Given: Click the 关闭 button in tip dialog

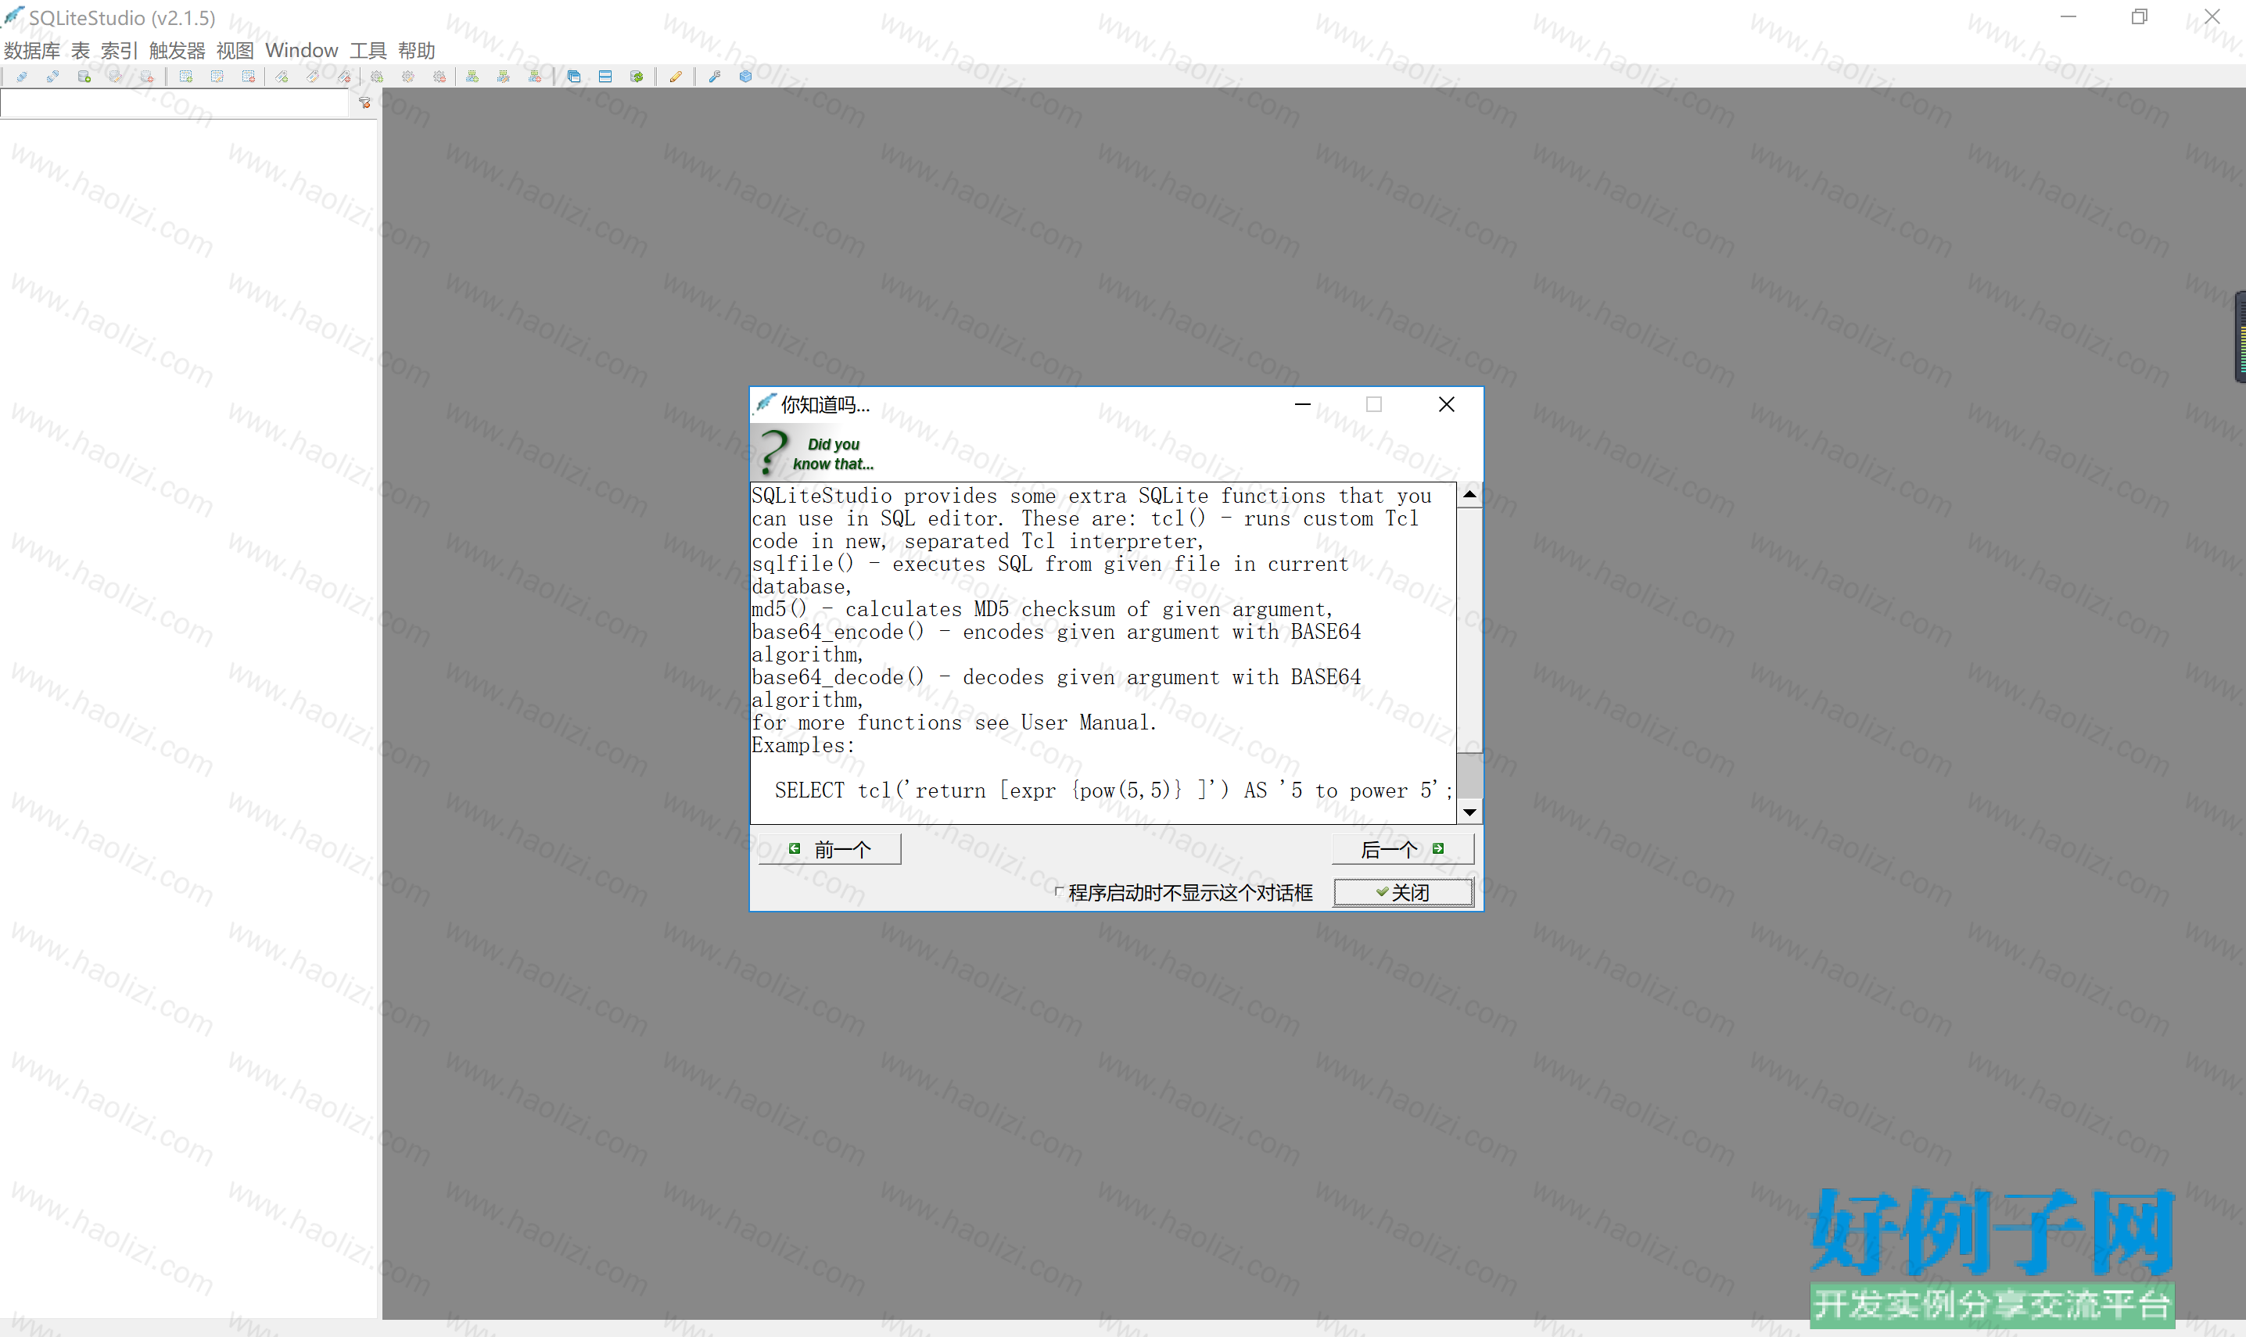Looking at the screenshot, I should point(1403,892).
